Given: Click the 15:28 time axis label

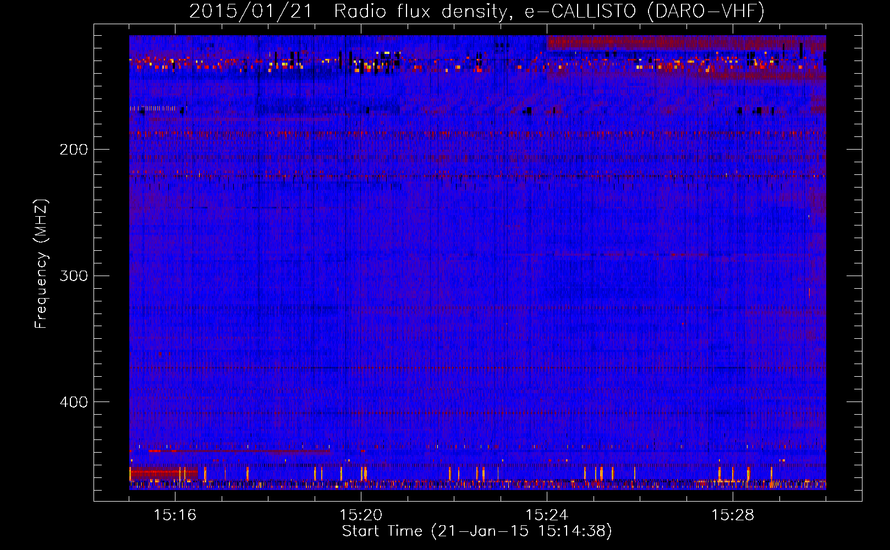Looking at the screenshot, I should tap(733, 515).
